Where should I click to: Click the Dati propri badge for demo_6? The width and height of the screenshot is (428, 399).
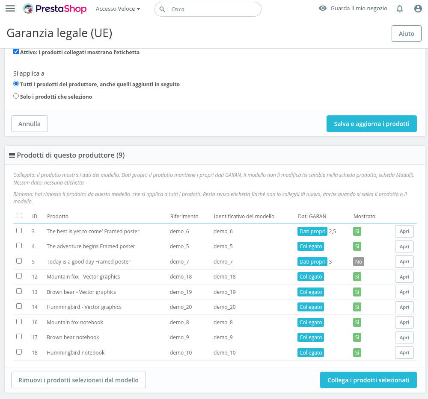point(312,231)
